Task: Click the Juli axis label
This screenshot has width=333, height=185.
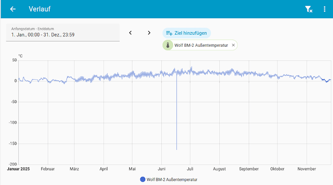Action: (190, 169)
